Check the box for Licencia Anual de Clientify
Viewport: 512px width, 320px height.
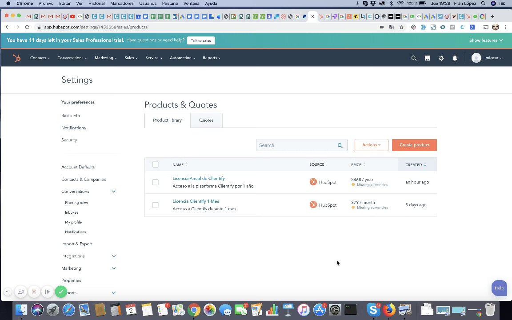point(156,182)
